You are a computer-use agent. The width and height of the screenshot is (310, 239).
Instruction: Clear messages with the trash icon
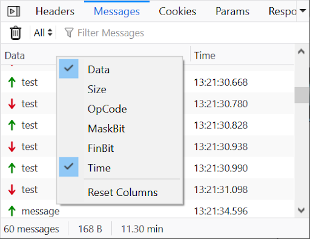16,33
